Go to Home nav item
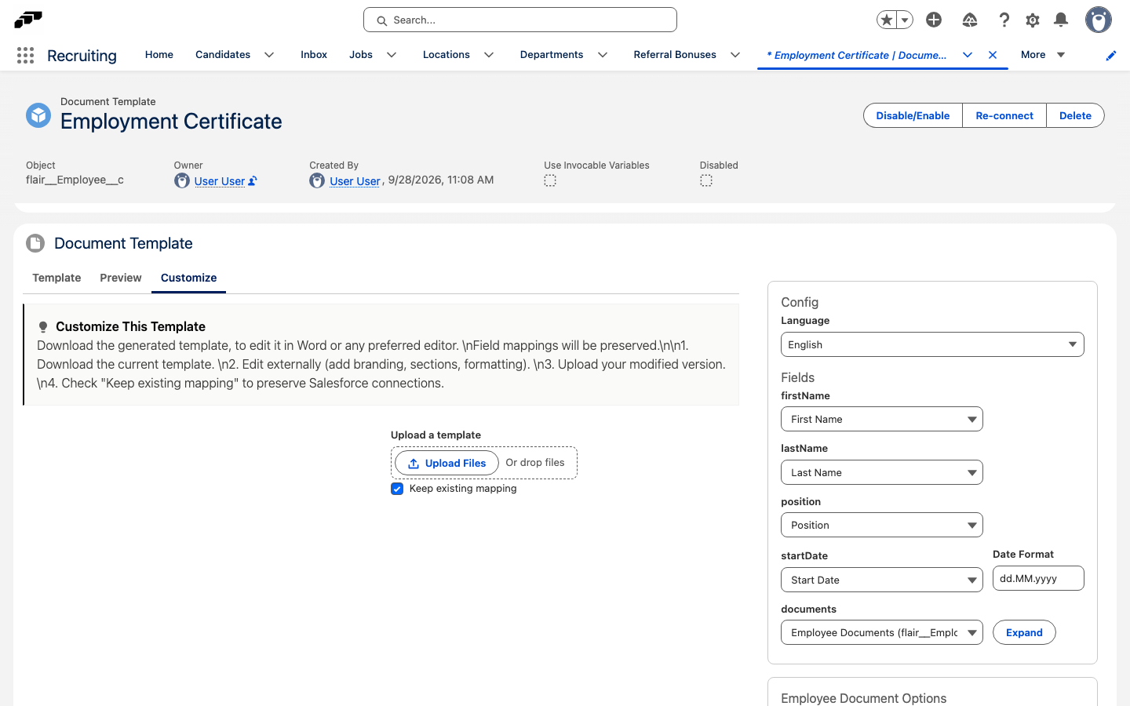This screenshot has width=1130, height=706. (x=159, y=55)
